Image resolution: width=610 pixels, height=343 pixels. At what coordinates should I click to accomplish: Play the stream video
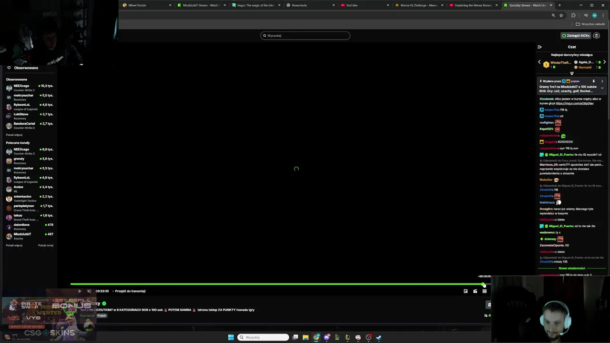(80, 291)
